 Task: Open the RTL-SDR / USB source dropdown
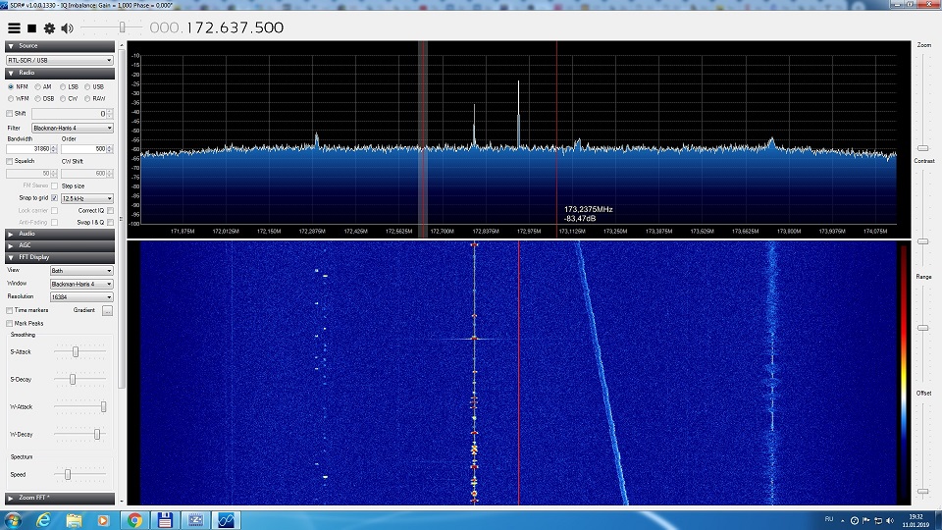60,60
